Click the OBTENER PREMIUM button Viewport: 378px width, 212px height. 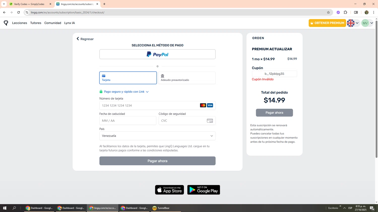(327, 23)
